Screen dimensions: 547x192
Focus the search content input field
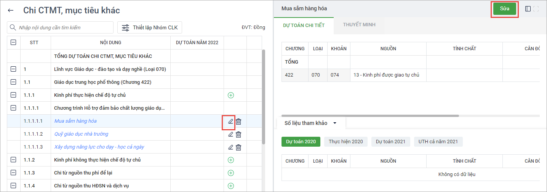coord(63,27)
